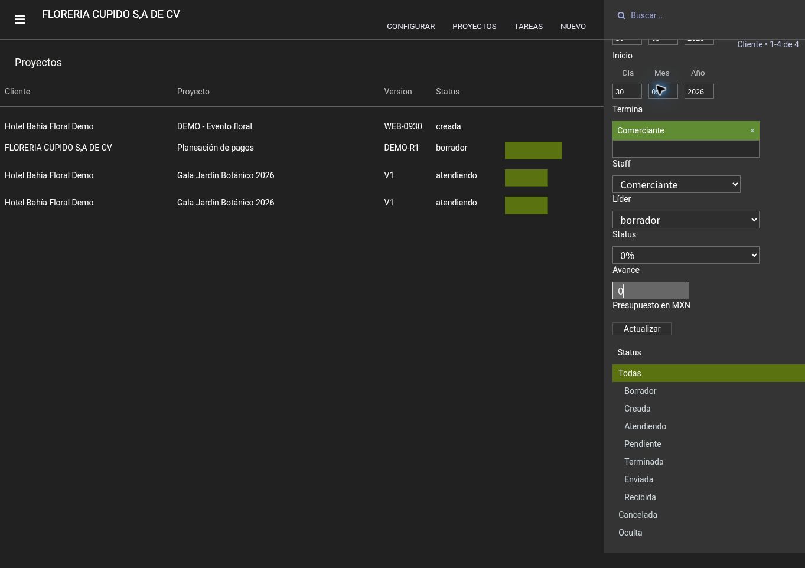This screenshot has width=805, height=568.
Task: Click progress bar of Planeación de pagos
Action: pyautogui.click(x=533, y=151)
